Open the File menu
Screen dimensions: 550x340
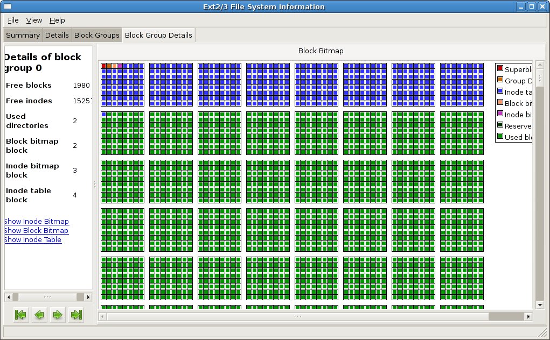pyautogui.click(x=13, y=20)
